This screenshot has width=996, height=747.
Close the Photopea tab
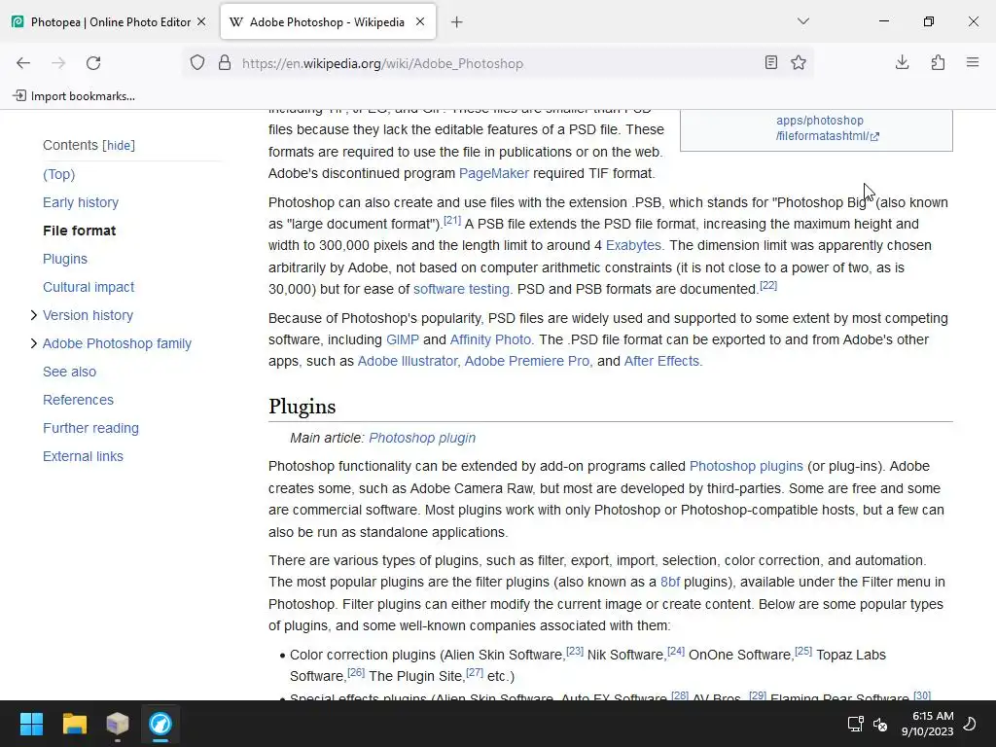(201, 21)
